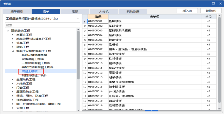Select the 台阶模板 list item
The height and width of the screenshot is (114, 224).
tap(115, 101)
